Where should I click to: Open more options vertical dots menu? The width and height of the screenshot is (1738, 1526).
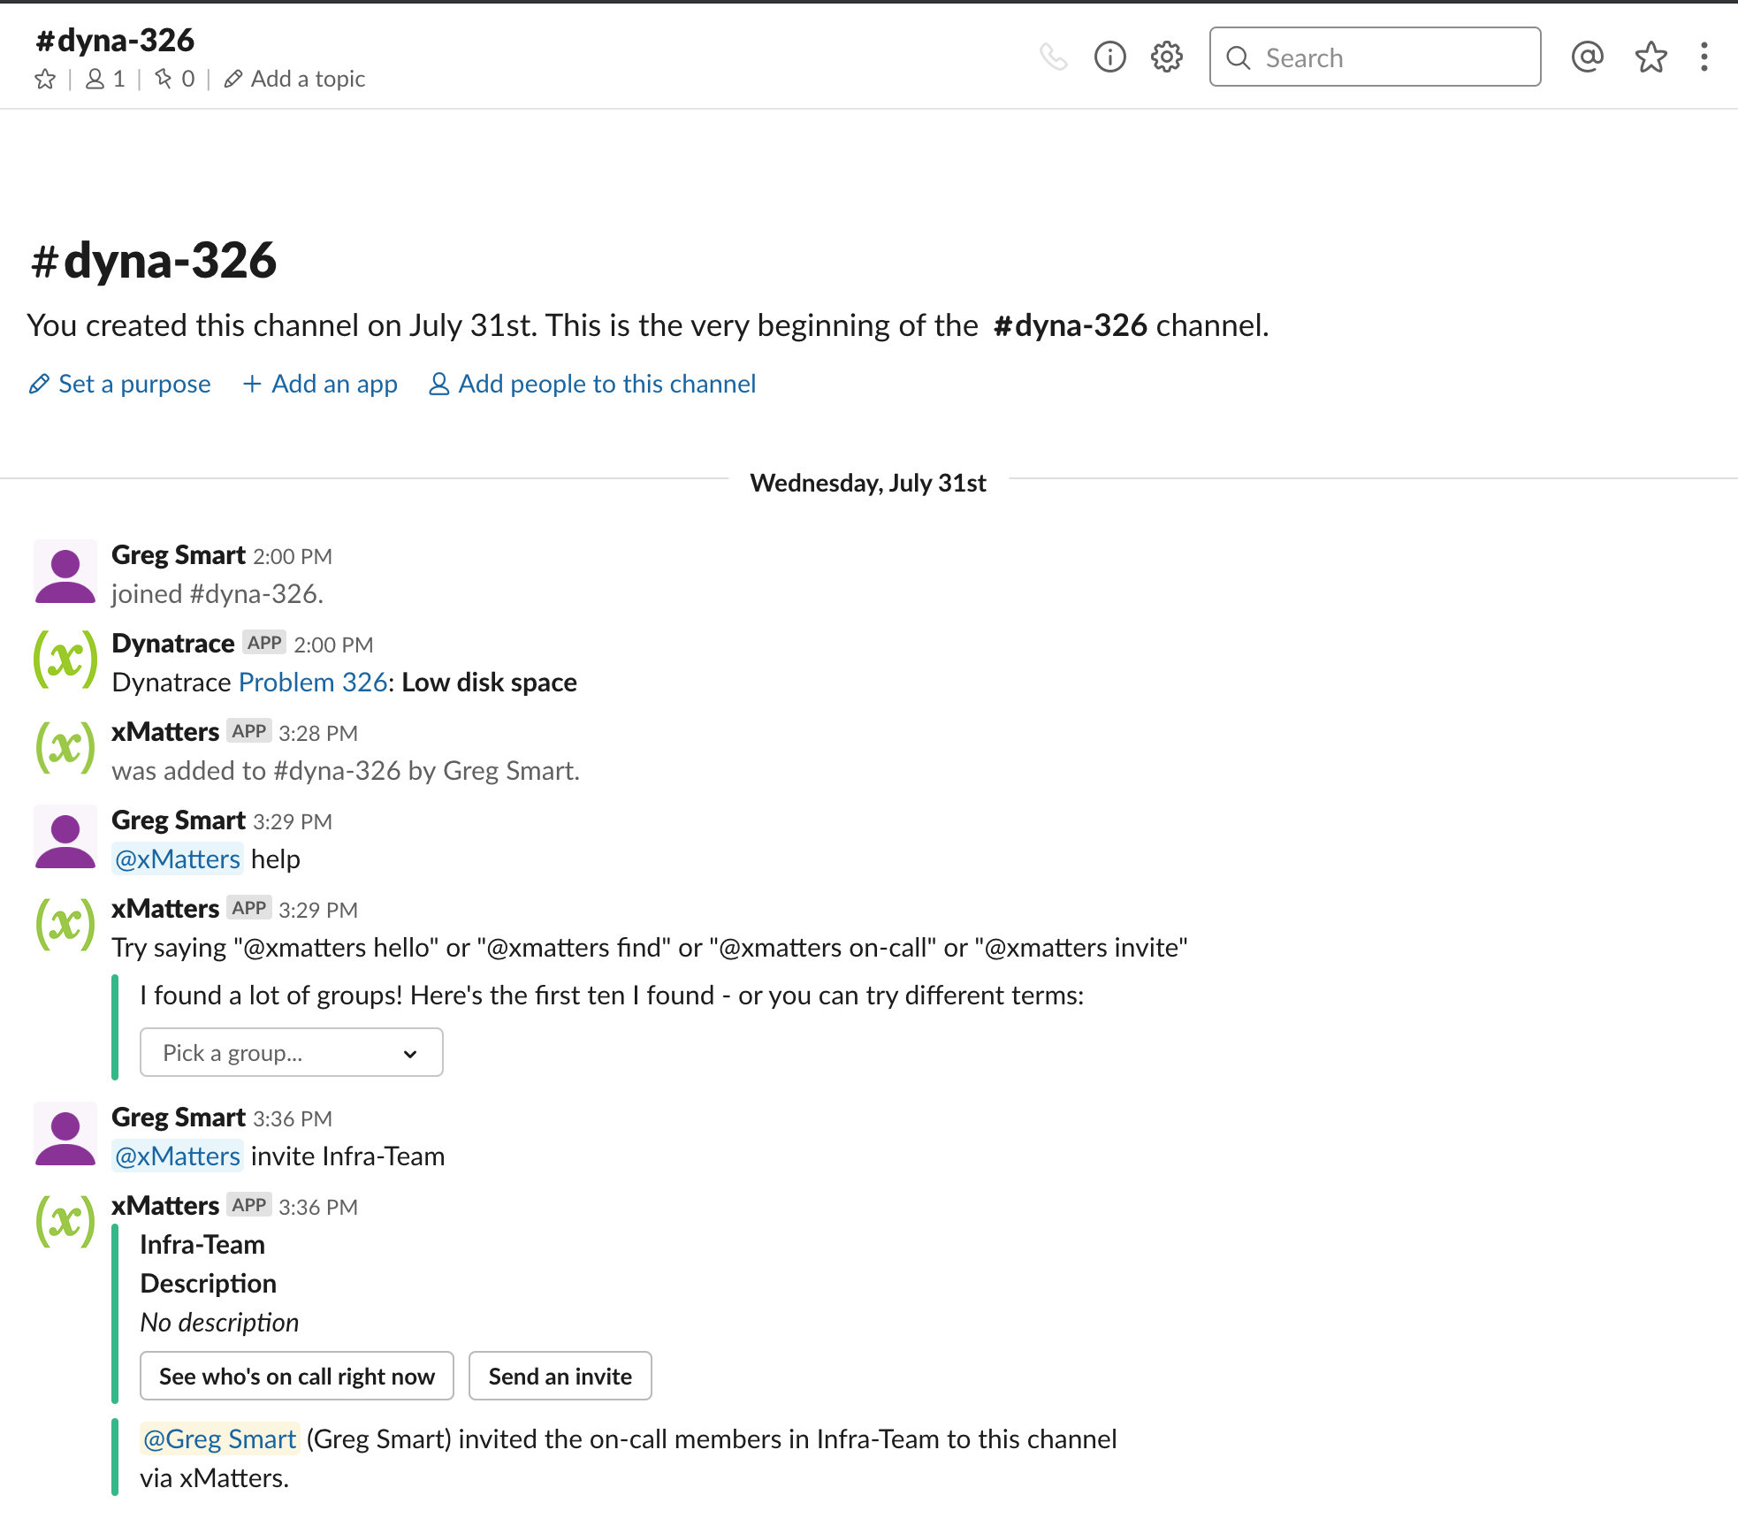pyautogui.click(x=1704, y=57)
